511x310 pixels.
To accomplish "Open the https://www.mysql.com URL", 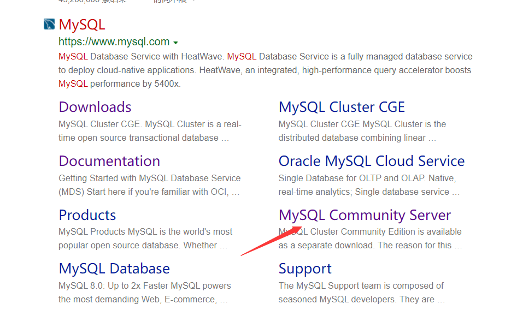I will point(114,41).
